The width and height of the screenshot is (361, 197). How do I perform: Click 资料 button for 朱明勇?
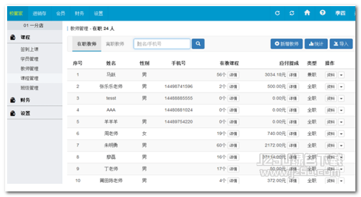(x=331, y=145)
